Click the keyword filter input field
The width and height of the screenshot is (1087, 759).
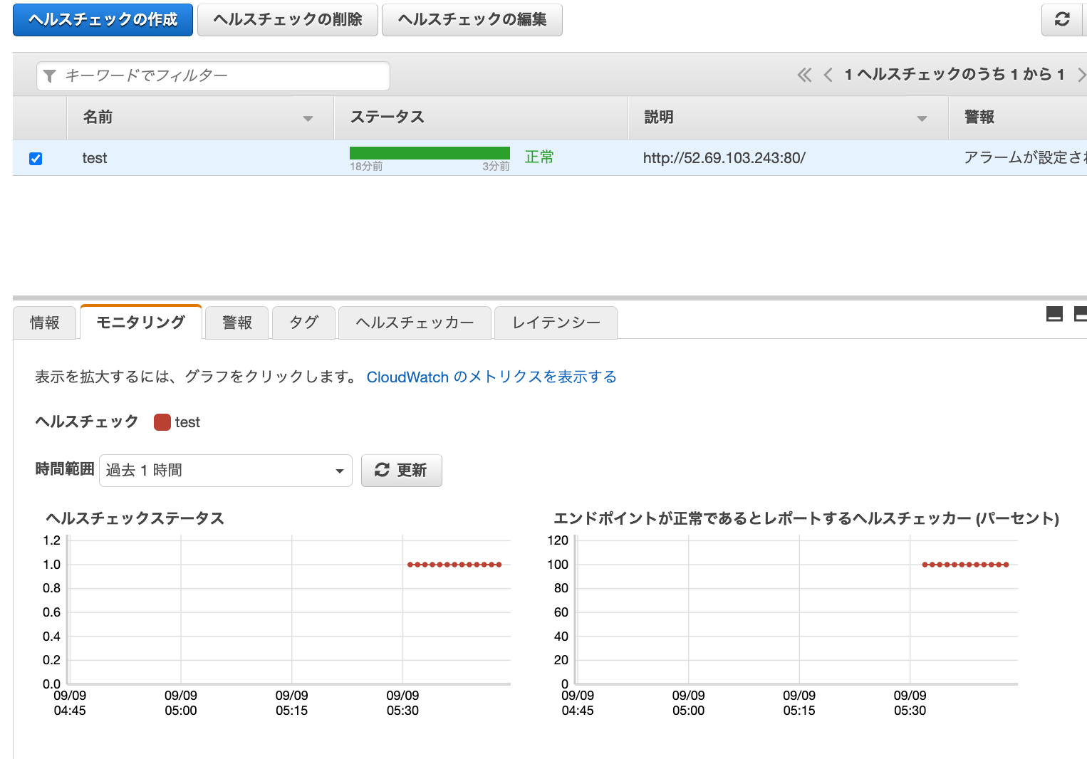214,75
